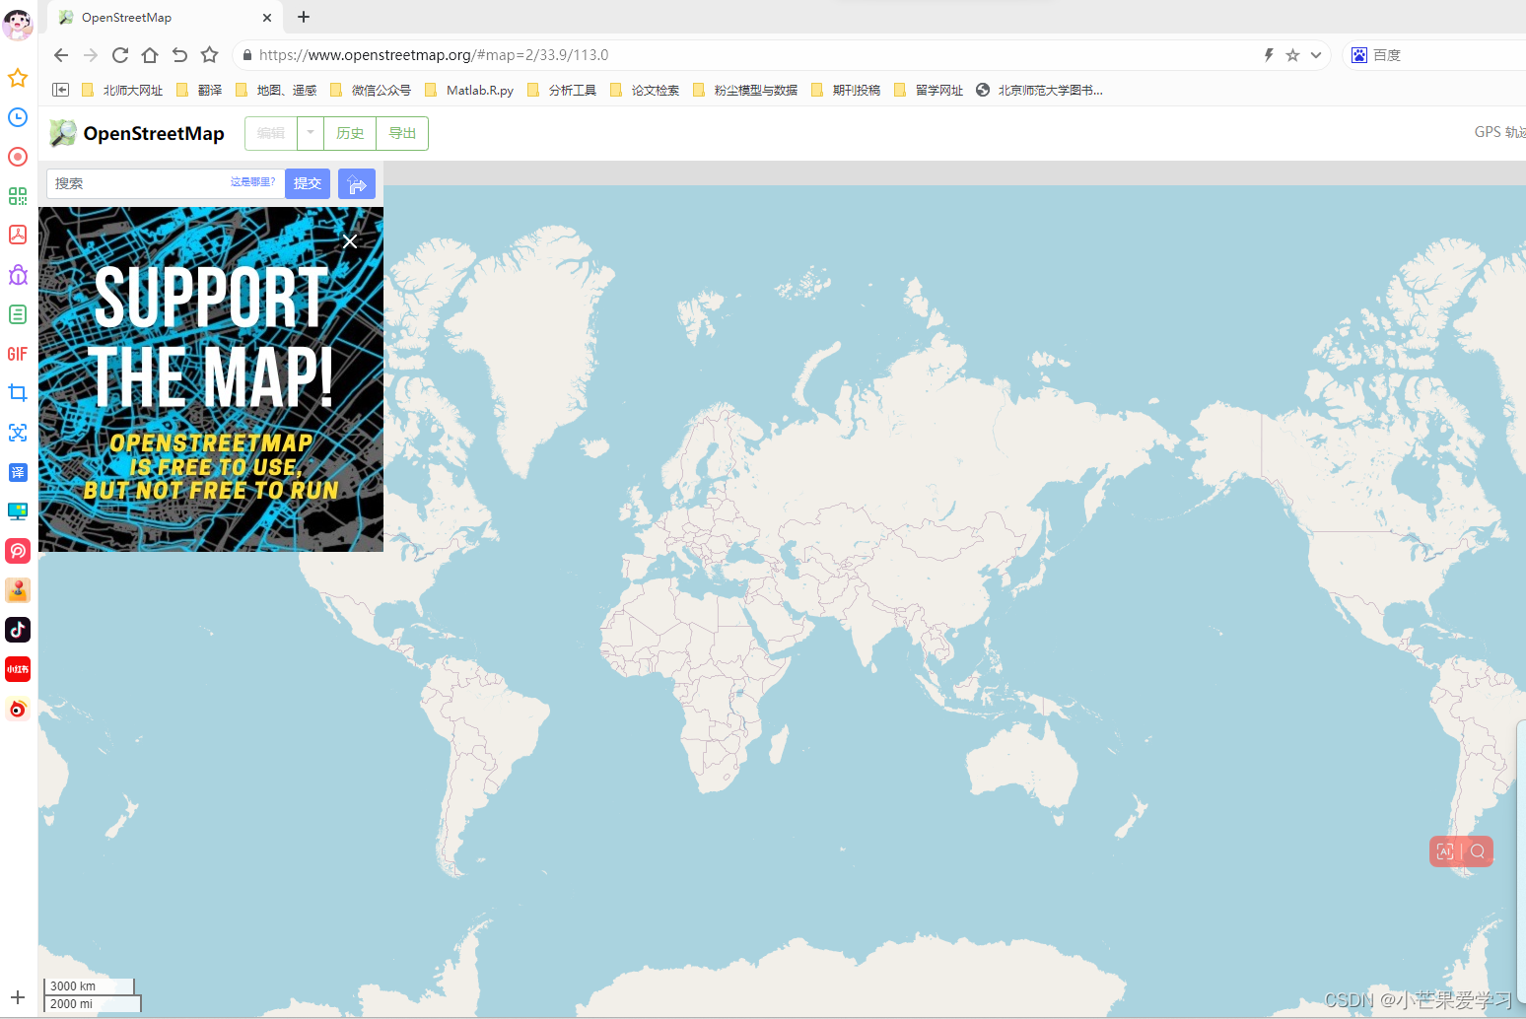
Task: Open the green QR apps sidebar icon
Action: click(x=18, y=196)
